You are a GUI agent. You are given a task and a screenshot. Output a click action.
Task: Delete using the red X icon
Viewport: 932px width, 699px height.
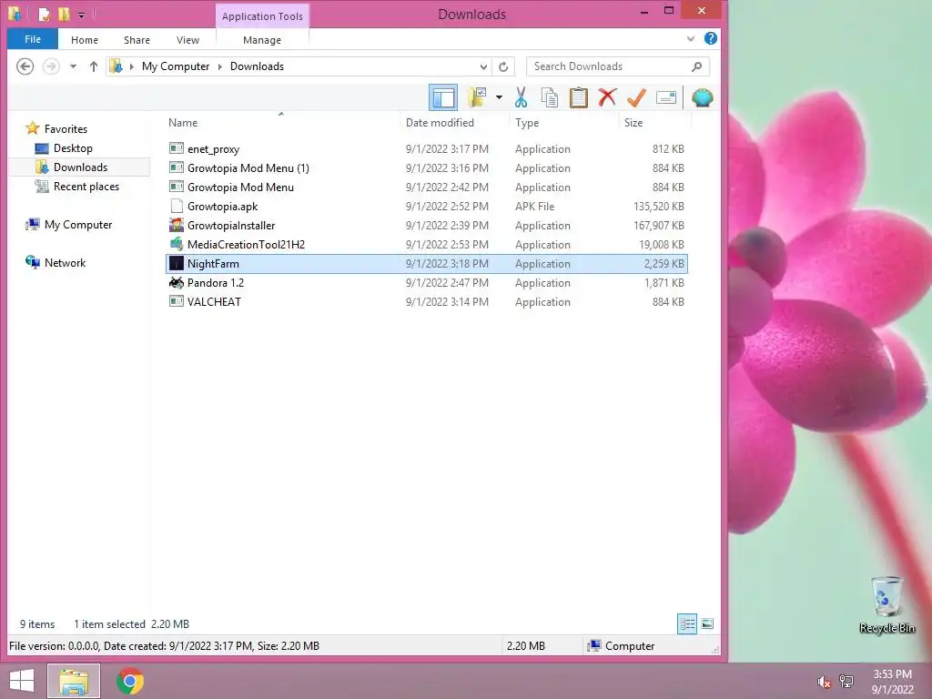pos(607,97)
